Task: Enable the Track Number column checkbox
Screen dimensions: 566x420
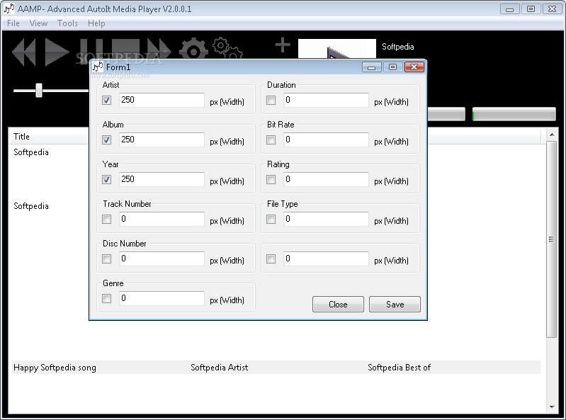Action: 106,220
